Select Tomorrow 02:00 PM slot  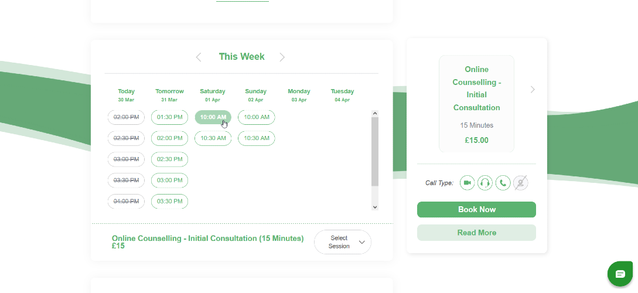[x=170, y=138]
